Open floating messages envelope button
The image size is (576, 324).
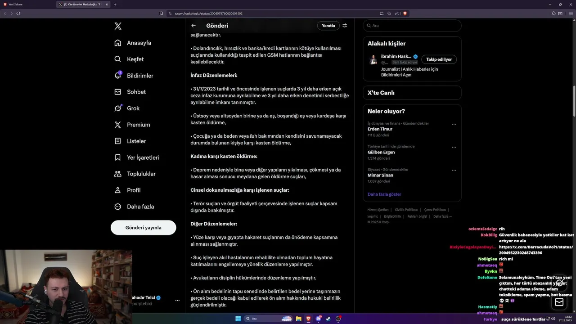pyautogui.click(x=559, y=302)
